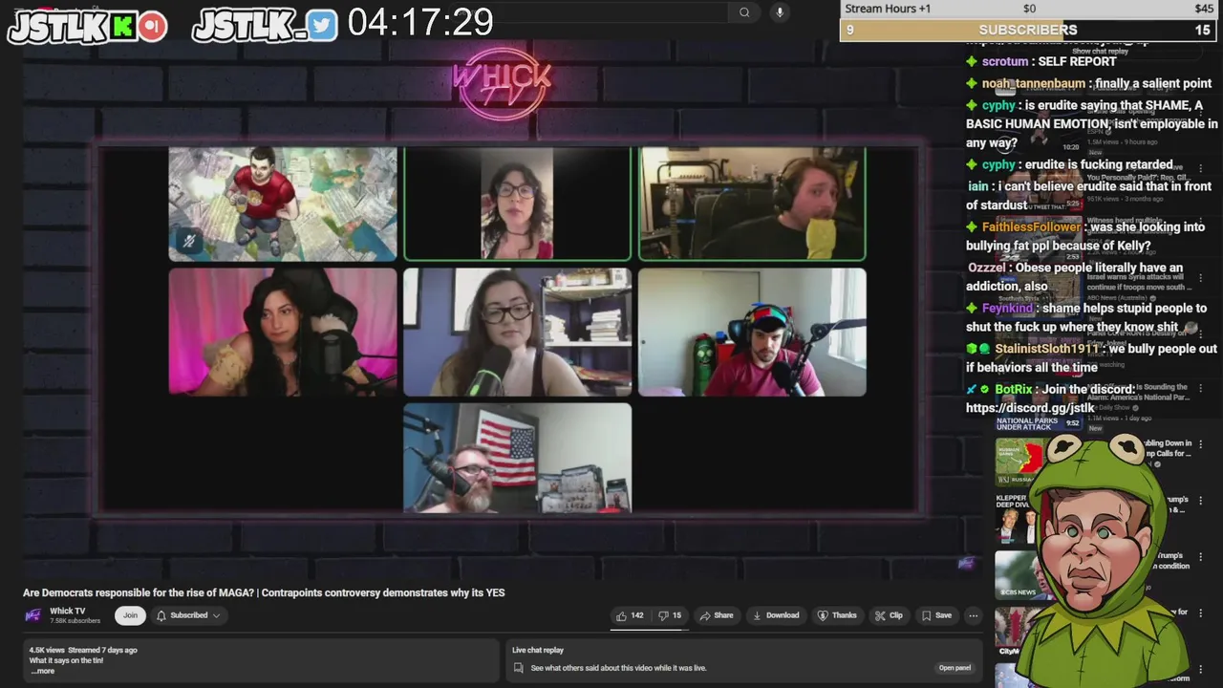Click the Join membership button

[130, 615]
